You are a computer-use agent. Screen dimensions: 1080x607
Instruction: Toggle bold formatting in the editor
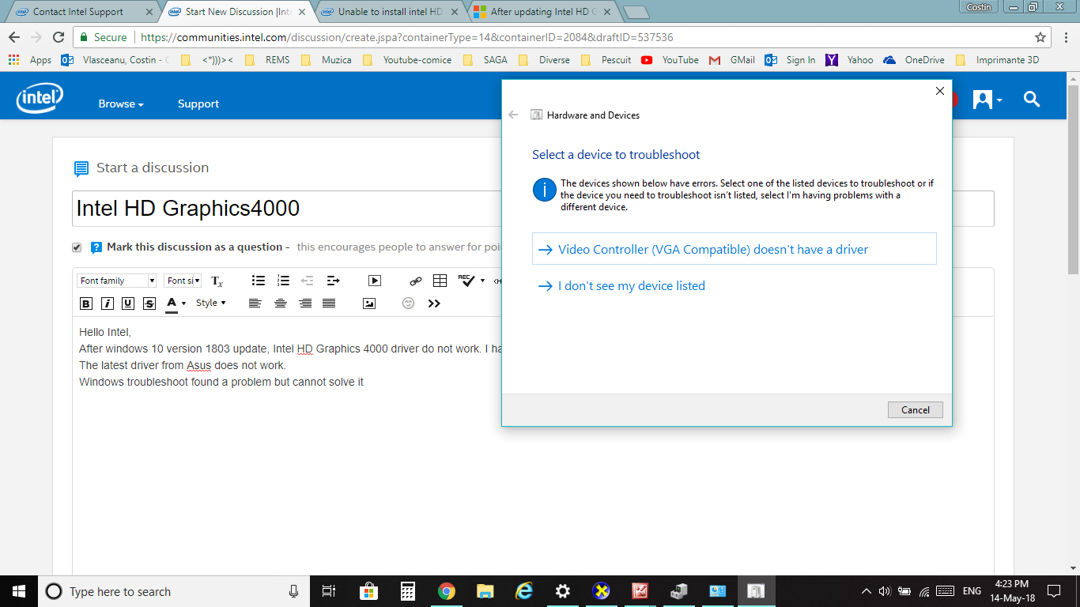coord(86,303)
